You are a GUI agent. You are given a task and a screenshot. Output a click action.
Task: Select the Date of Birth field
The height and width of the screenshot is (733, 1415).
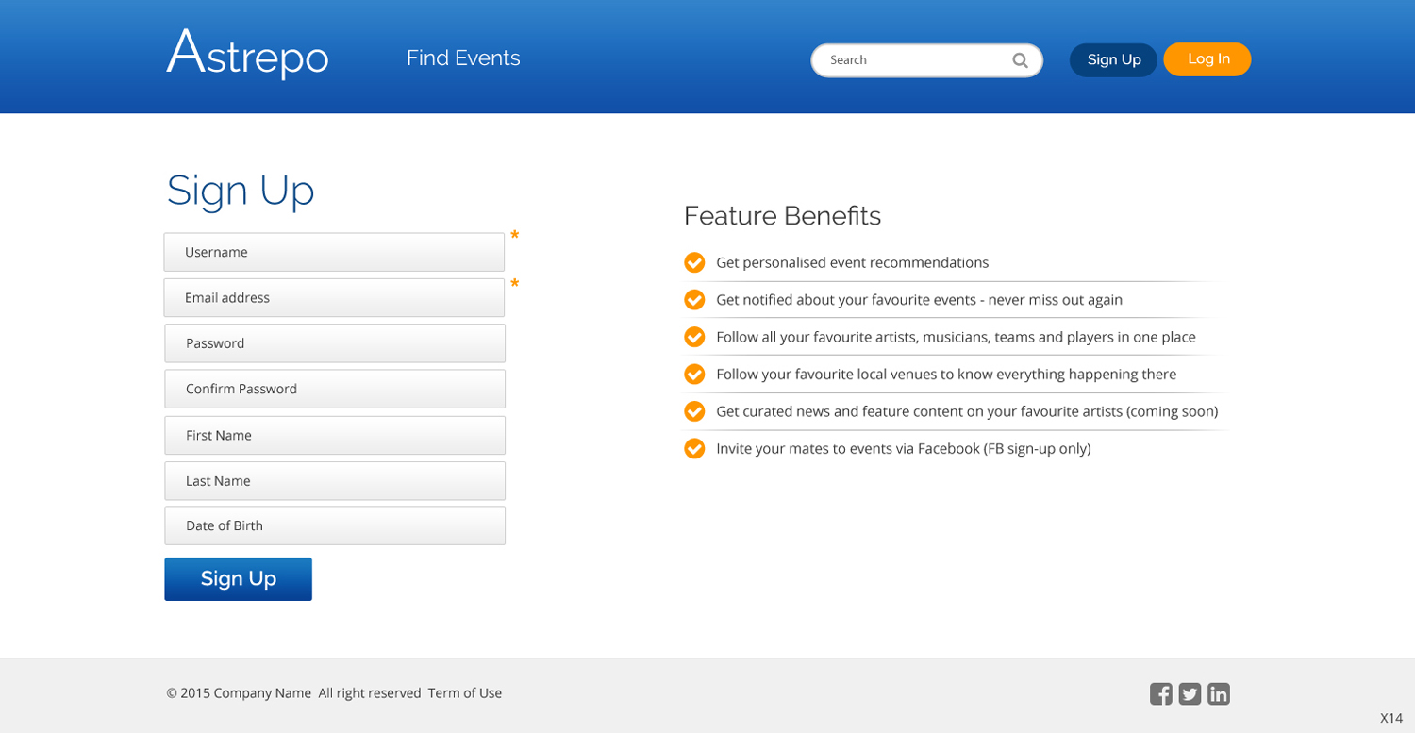(335, 526)
